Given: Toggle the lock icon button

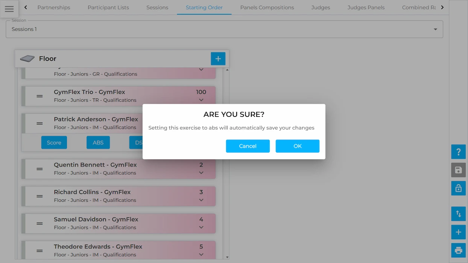Looking at the screenshot, I should (458, 188).
